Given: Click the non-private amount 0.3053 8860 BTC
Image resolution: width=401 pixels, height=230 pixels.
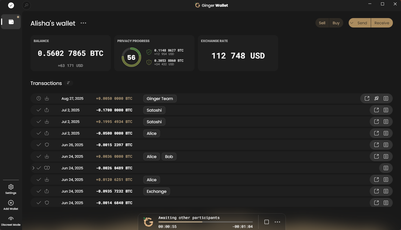Looking at the screenshot, I should (x=169, y=61).
